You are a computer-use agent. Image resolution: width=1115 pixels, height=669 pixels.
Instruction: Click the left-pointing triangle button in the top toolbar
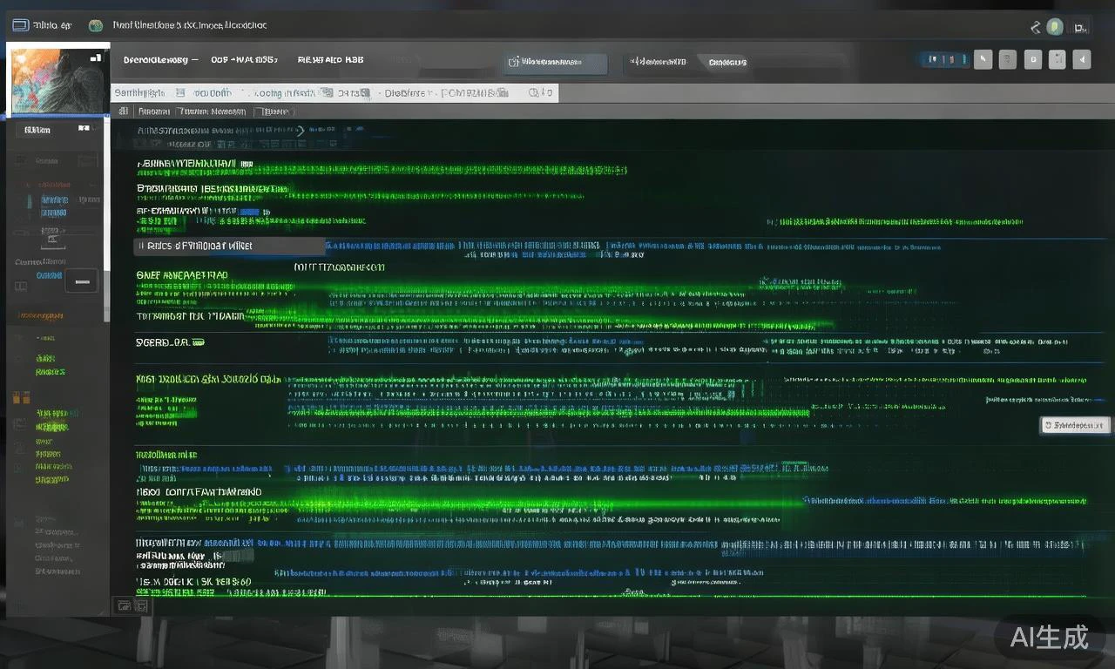(x=1081, y=60)
